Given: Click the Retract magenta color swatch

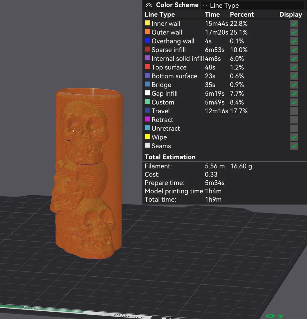Looking at the screenshot, I should [x=147, y=119].
